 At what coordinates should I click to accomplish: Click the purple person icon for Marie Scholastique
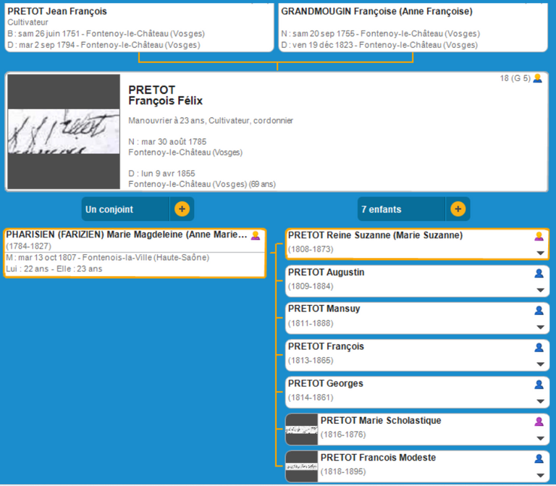tap(539, 422)
